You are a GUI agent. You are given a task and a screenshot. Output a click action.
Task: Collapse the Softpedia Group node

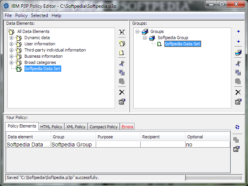pos(145,38)
